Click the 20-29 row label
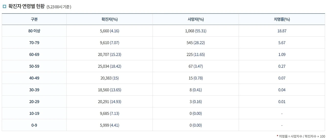 click(34, 102)
